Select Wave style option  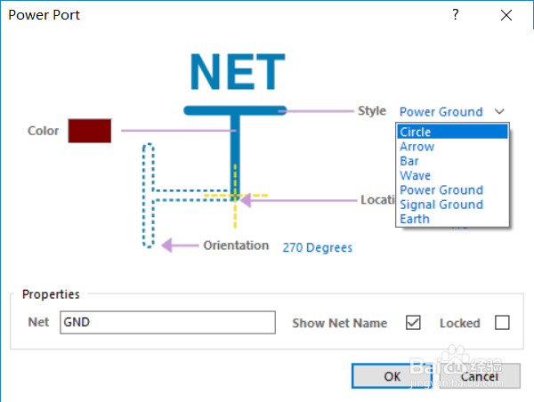[x=452, y=175]
